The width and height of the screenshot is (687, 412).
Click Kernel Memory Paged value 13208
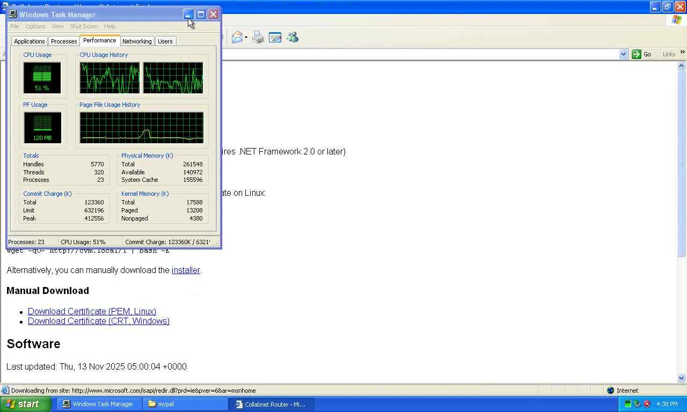tap(194, 210)
